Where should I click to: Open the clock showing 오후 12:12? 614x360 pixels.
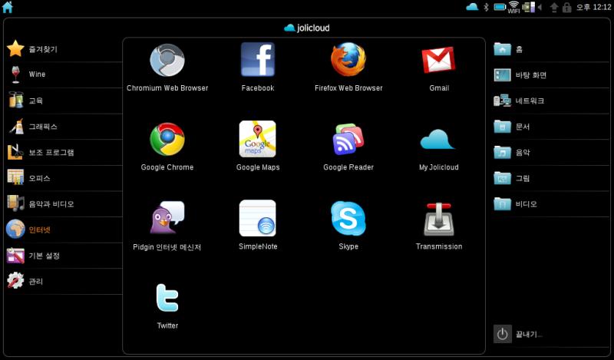pyautogui.click(x=593, y=7)
